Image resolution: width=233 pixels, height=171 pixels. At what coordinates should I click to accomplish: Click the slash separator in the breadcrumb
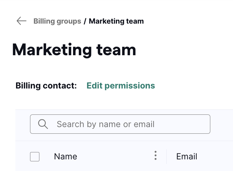click(85, 21)
